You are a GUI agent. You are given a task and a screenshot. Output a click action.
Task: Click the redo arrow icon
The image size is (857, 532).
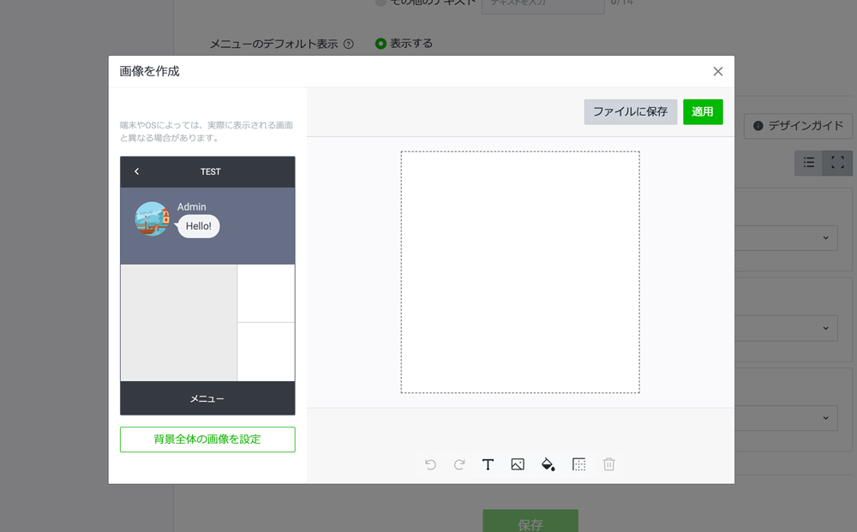(459, 465)
